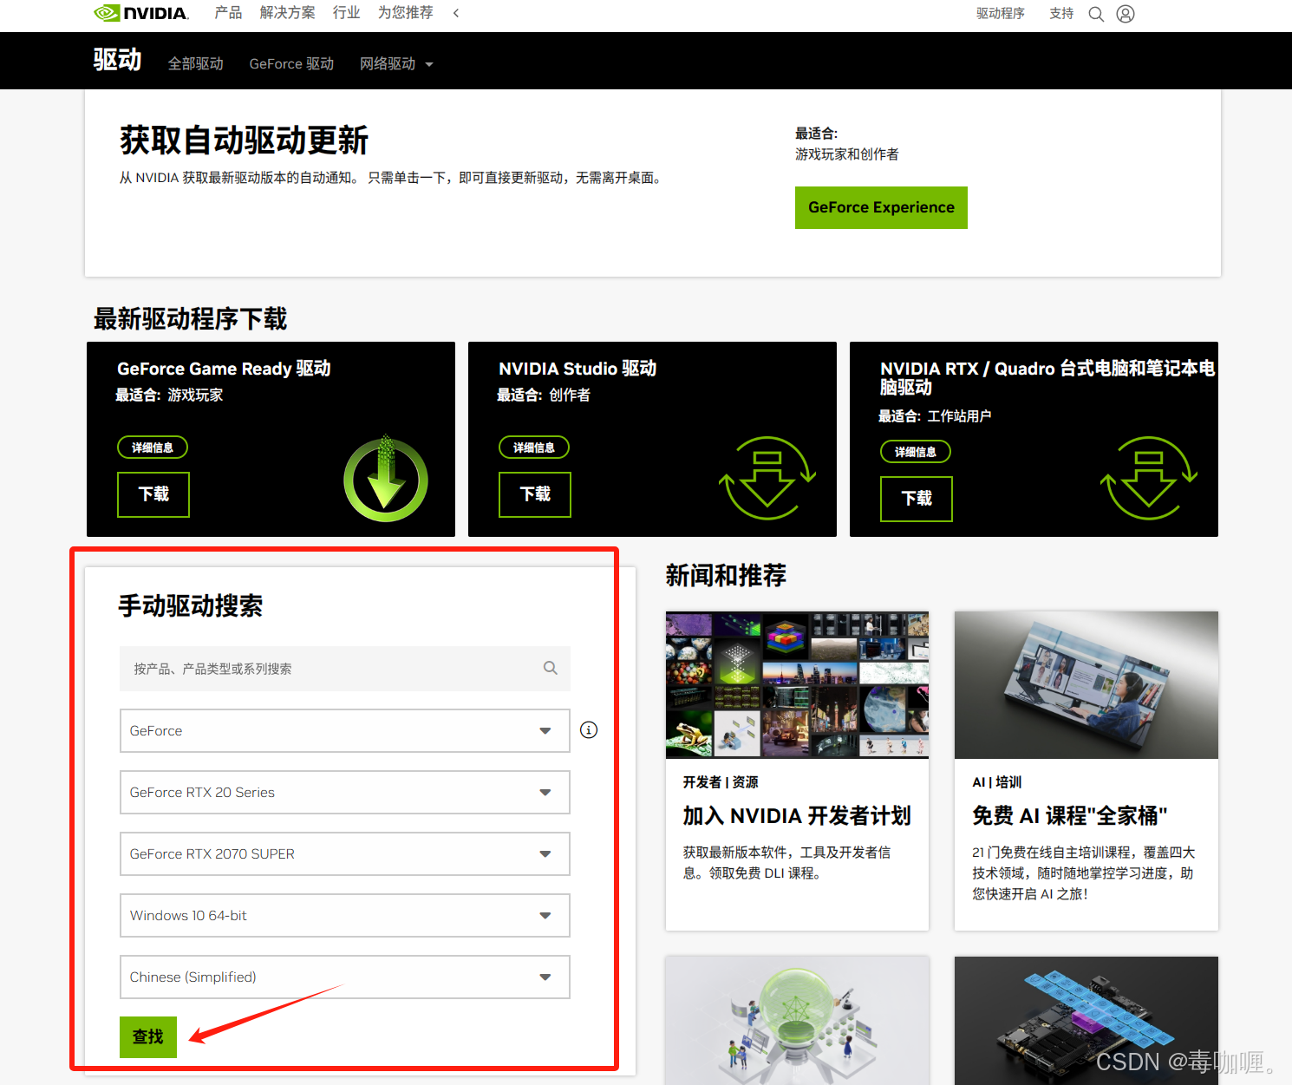
Task: Focus the product search input field
Action: pyautogui.click(x=345, y=669)
